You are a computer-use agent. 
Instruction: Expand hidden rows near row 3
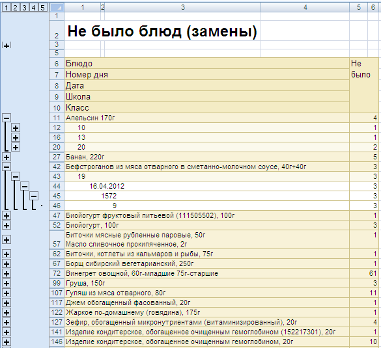coord(7,46)
